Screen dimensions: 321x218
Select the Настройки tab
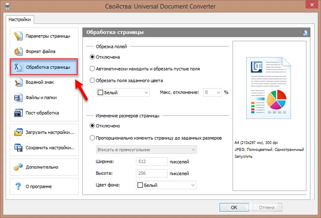(x=20, y=20)
